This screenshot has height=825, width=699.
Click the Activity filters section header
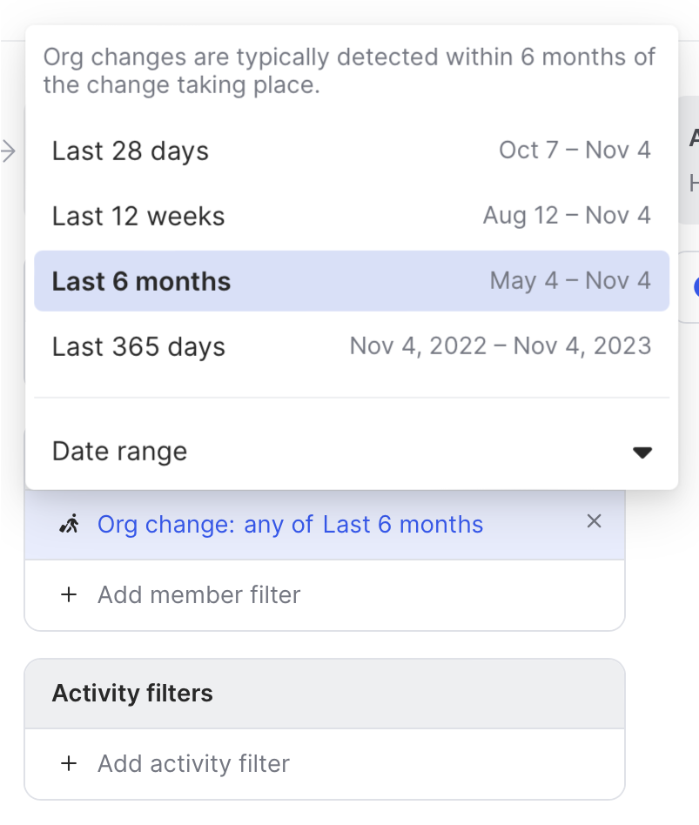click(132, 694)
